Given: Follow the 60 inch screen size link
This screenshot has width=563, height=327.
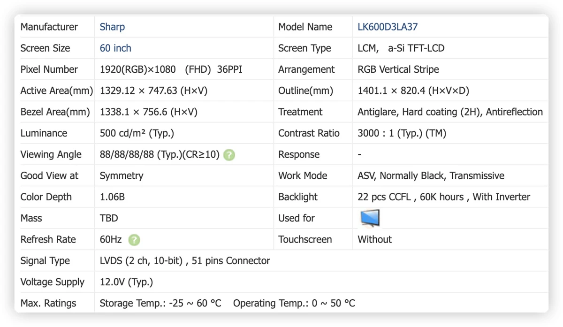Looking at the screenshot, I should [x=115, y=48].
